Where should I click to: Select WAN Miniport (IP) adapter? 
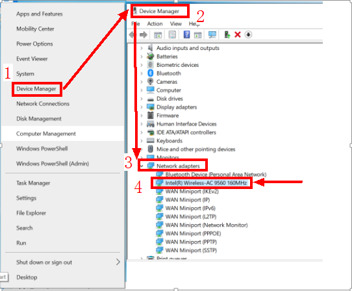coord(188,200)
